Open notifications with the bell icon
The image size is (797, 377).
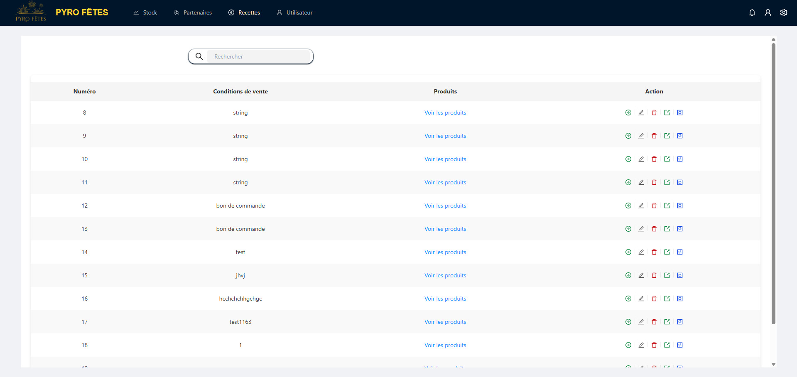[752, 12]
